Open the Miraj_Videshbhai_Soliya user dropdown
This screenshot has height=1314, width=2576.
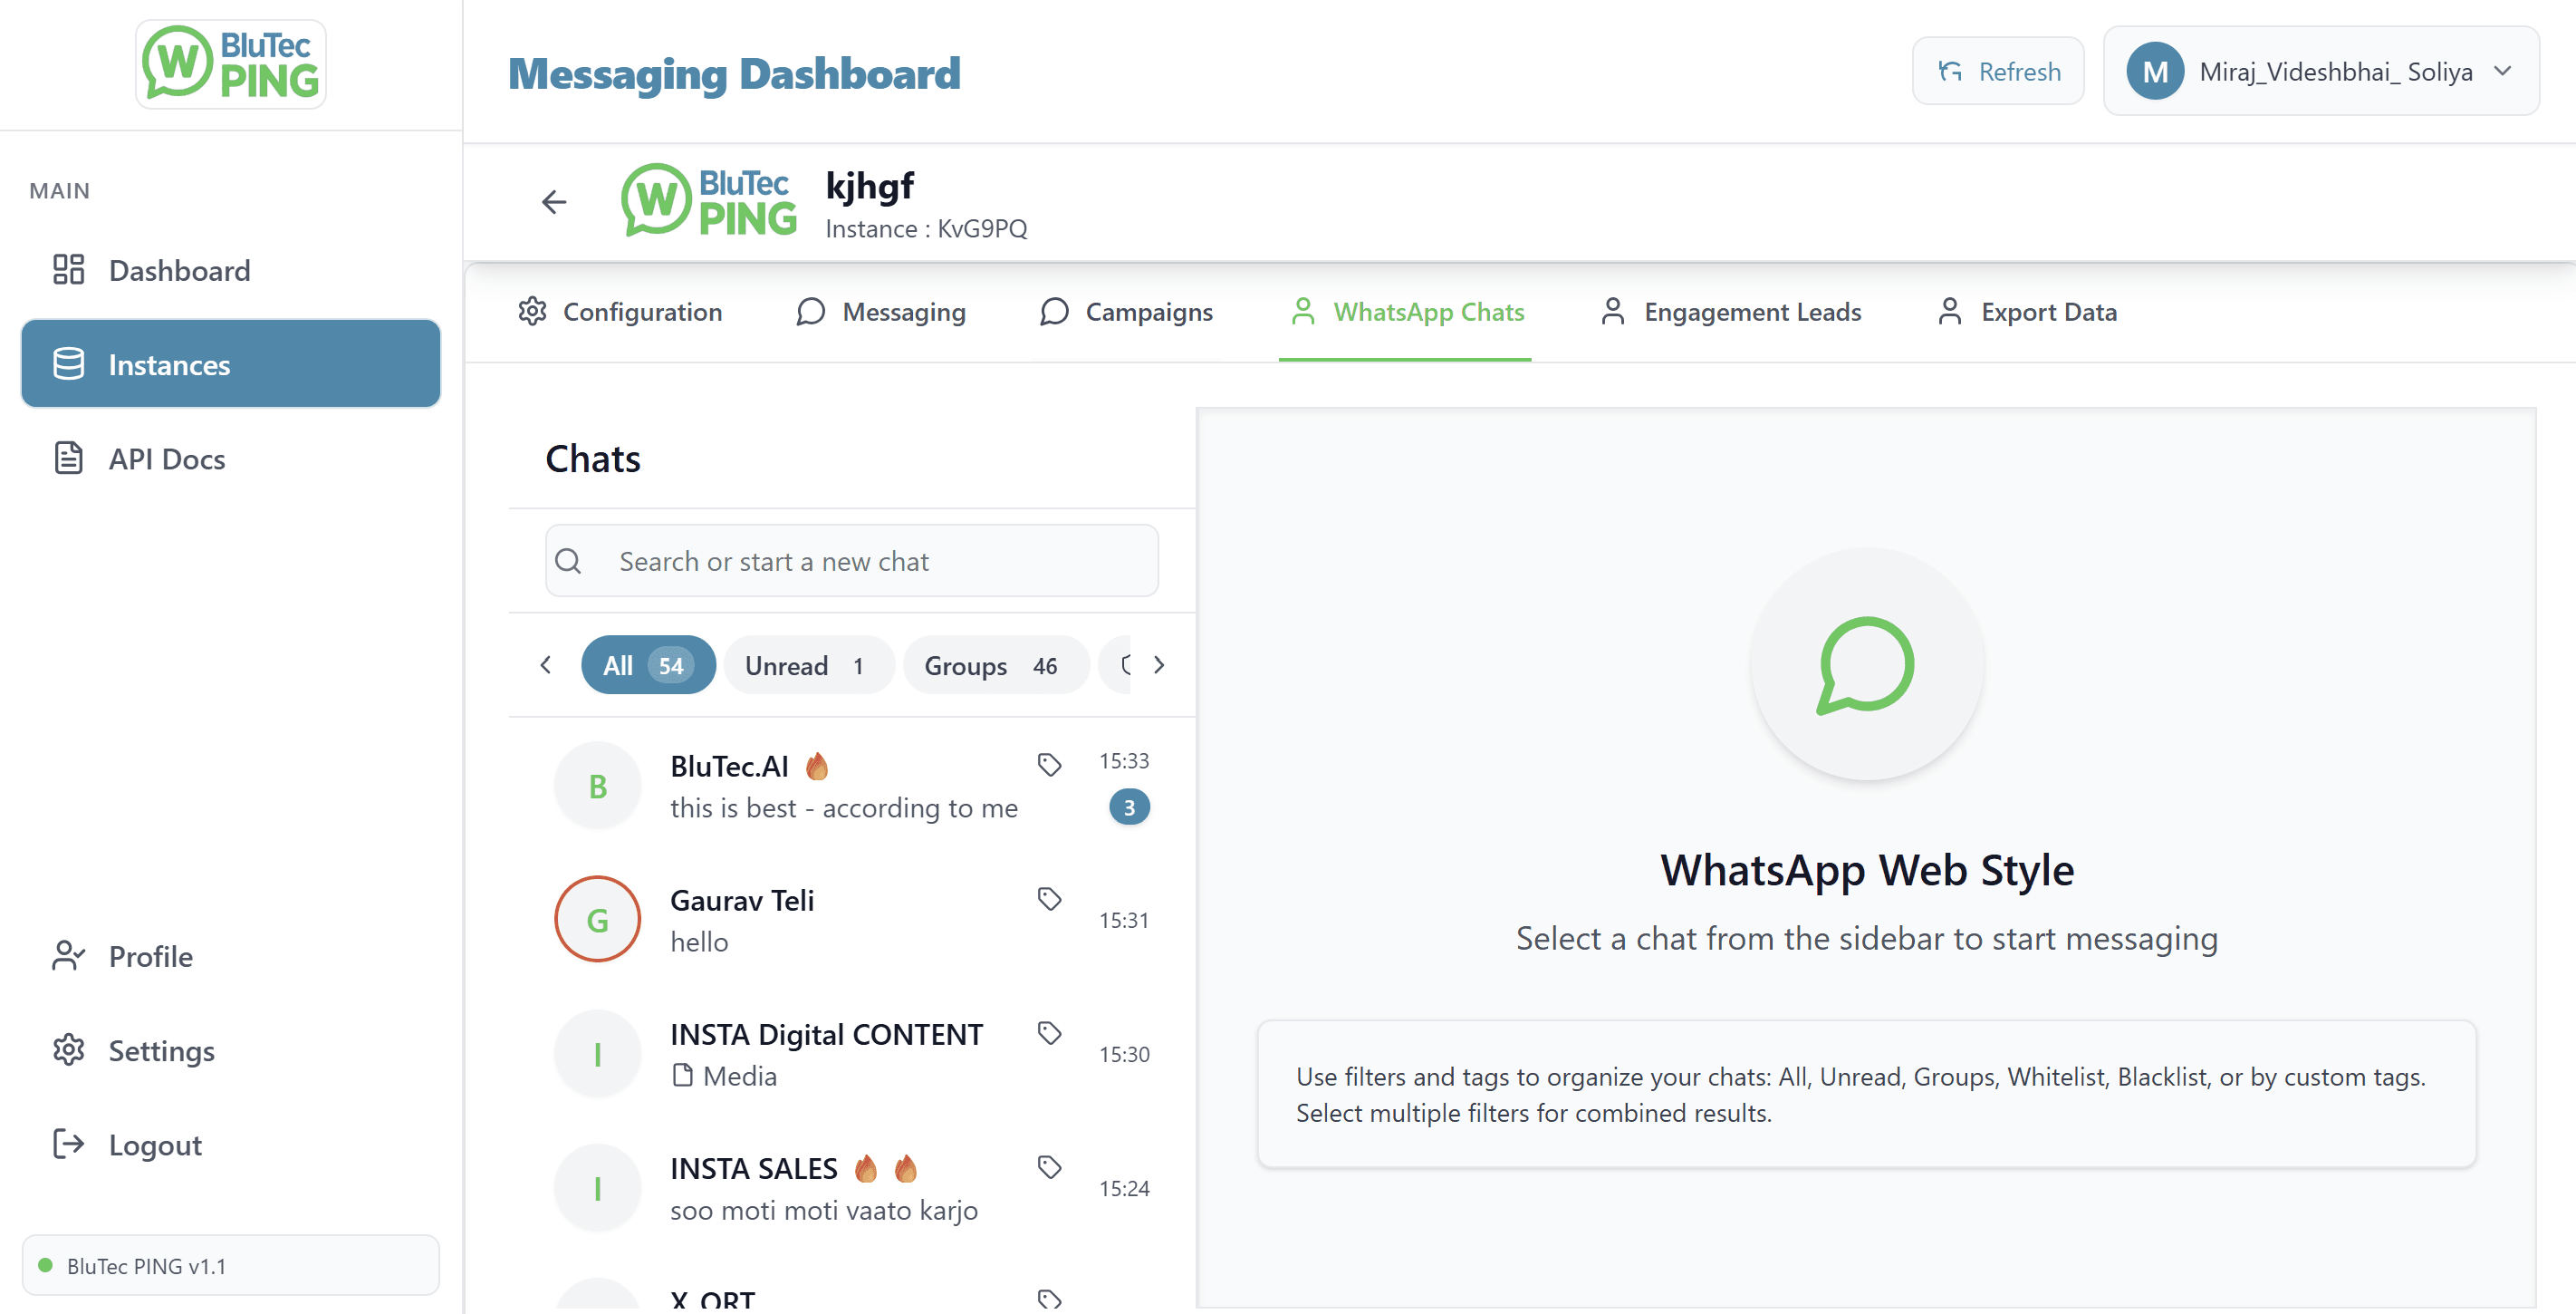point(2320,72)
